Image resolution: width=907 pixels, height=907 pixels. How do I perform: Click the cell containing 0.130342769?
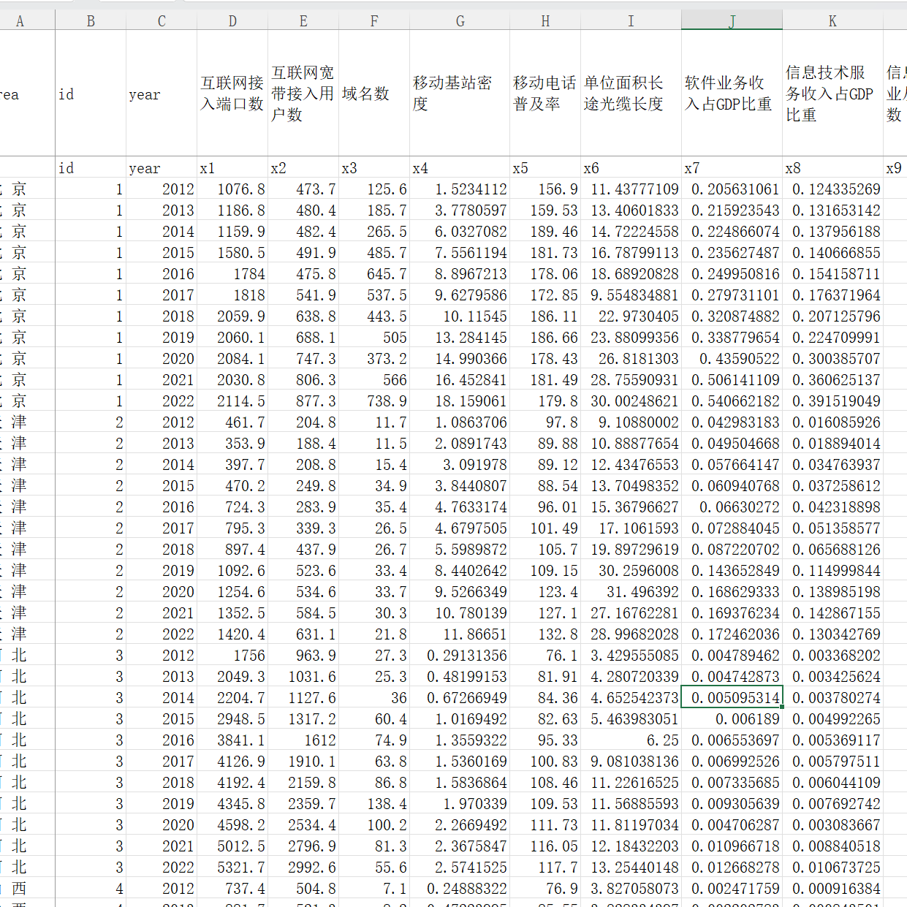(x=832, y=634)
